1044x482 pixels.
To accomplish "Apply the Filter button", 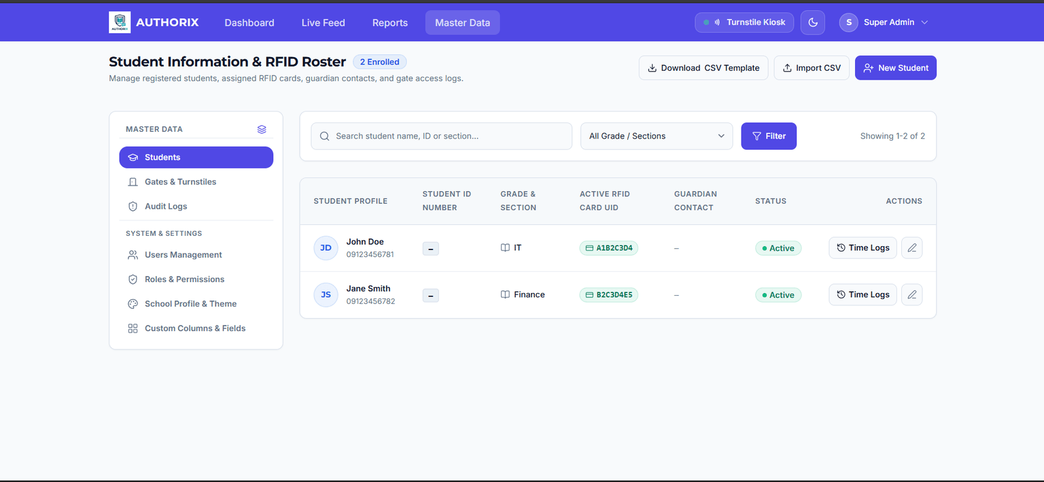I will 769,136.
